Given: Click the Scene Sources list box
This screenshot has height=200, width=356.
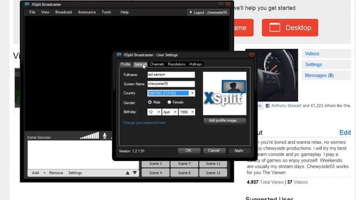Looking at the screenshot, I should point(83,154).
